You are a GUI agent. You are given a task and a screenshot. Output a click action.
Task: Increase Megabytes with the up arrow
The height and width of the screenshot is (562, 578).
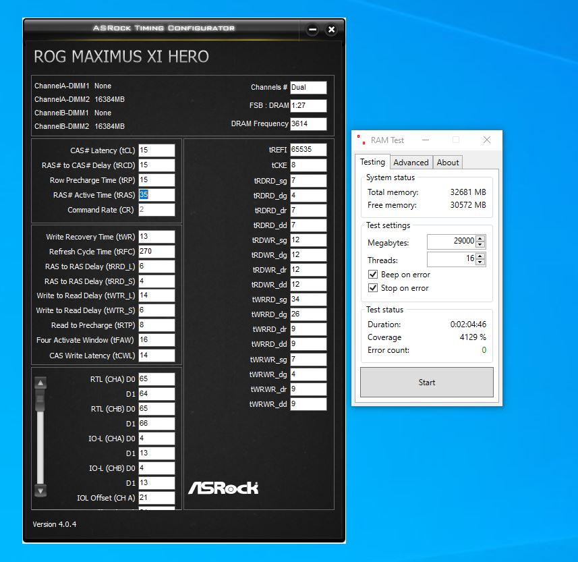point(480,239)
